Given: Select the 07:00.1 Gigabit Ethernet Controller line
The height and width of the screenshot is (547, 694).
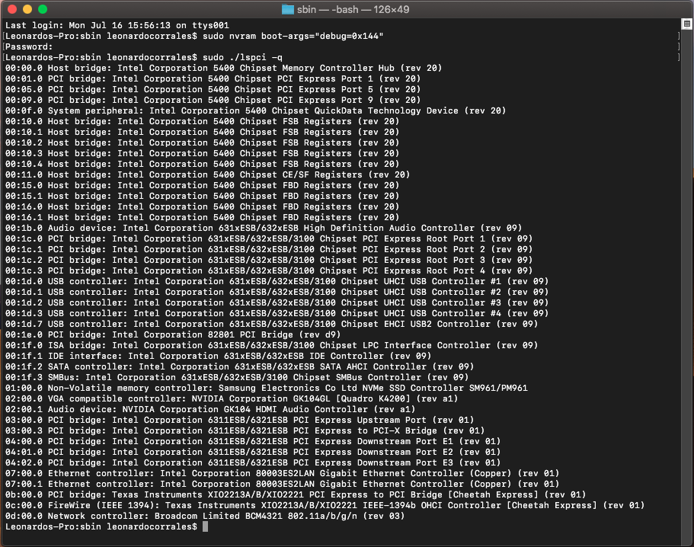Looking at the screenshot, I should coord(283,484).
